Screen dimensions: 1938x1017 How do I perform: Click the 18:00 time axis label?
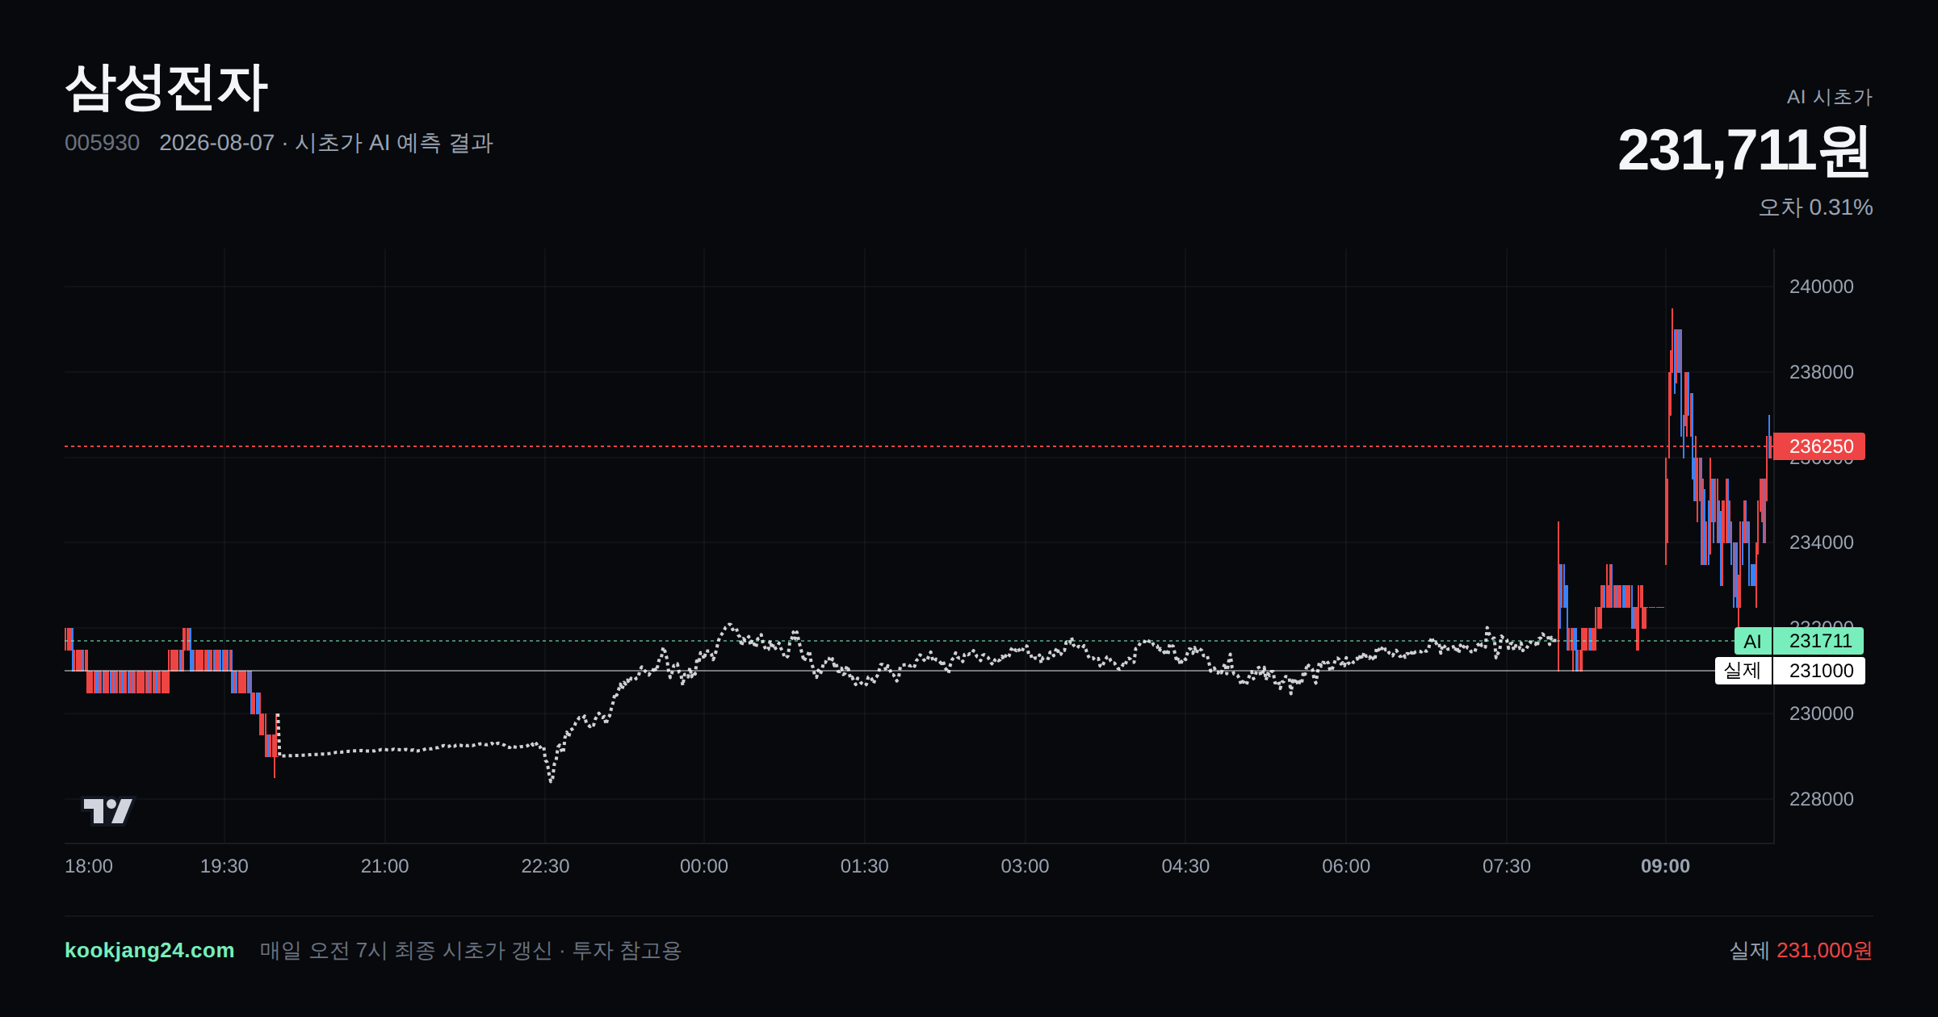pyautogui.click(x=89, y=866)
